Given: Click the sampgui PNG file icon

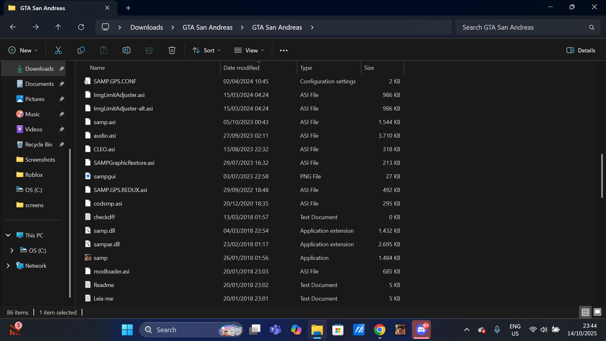Looking at the screenshot, I should 88,176.
